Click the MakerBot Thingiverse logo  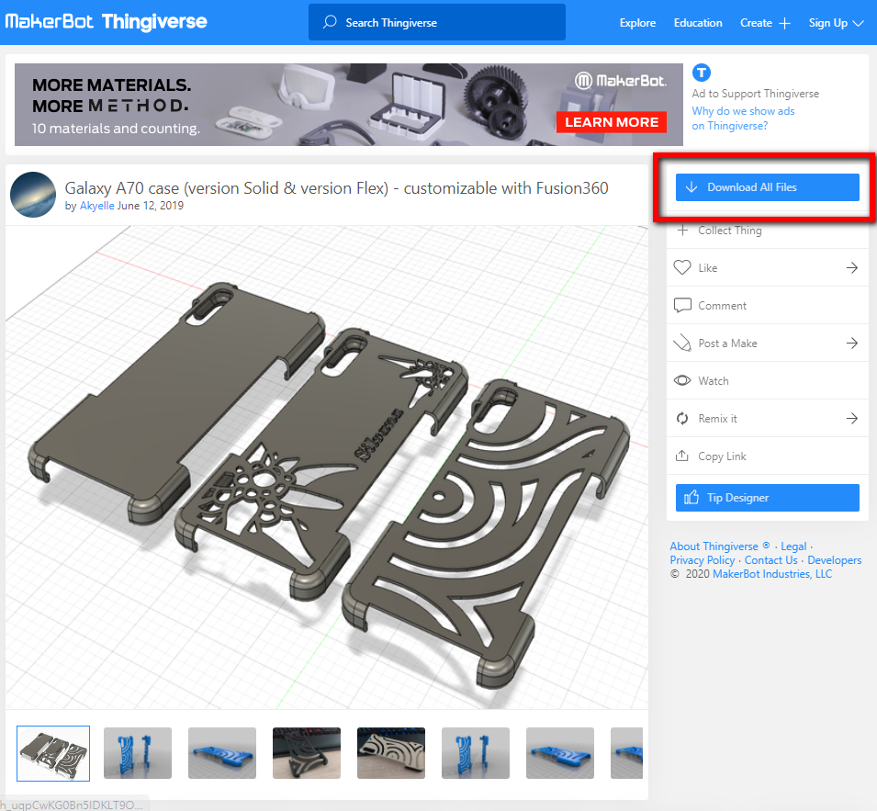(x=107, y=22)
